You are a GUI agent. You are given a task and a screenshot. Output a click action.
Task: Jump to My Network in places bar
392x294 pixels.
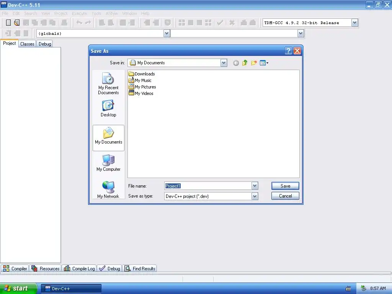(x=108, y=189)
